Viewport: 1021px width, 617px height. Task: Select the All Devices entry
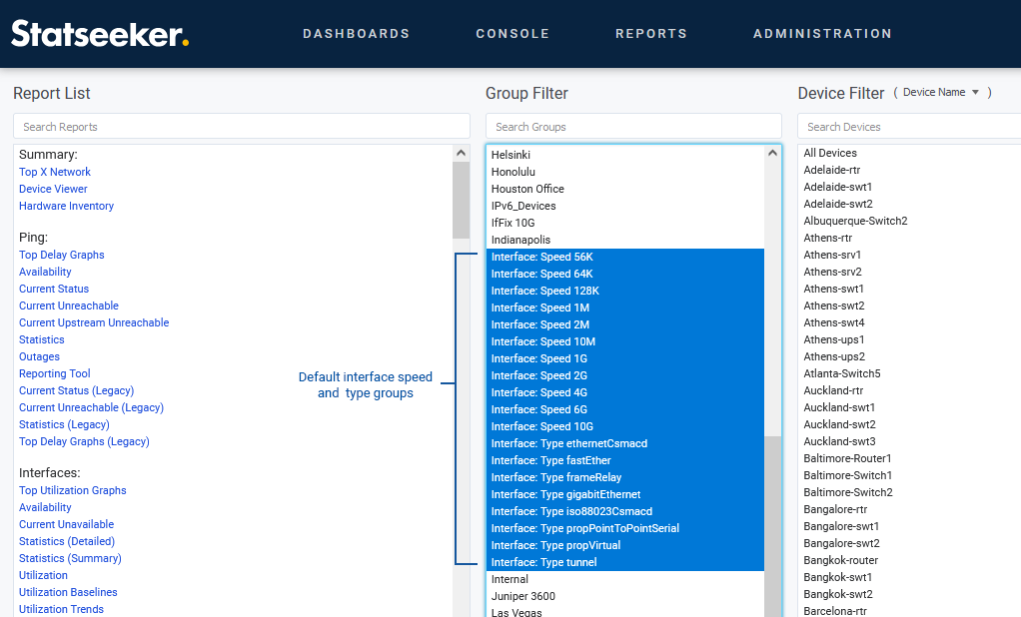[x=830, y=153]
